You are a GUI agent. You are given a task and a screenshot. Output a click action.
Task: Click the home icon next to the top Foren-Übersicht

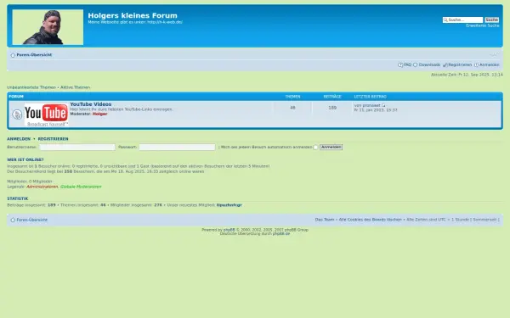[13, 55]
